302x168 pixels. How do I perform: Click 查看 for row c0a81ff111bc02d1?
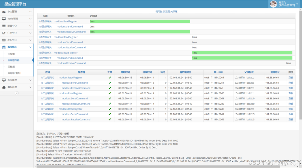coord(291,98)
